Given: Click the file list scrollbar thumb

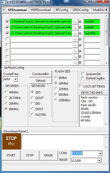Looking at the screenshot, I should [x=106, y=32].
